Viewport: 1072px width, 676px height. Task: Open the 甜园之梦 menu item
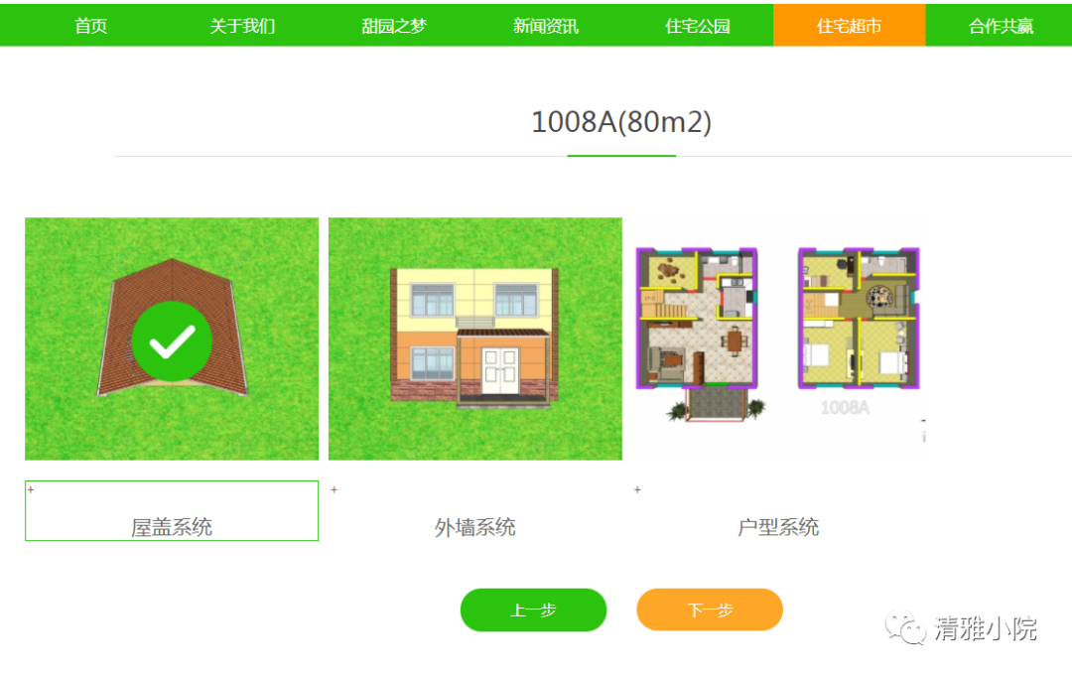[x=394, y=26]
